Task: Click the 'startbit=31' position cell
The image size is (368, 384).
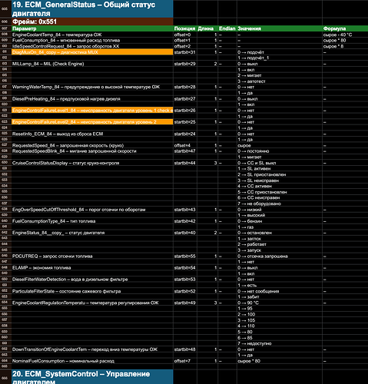Action: point(185,52)
